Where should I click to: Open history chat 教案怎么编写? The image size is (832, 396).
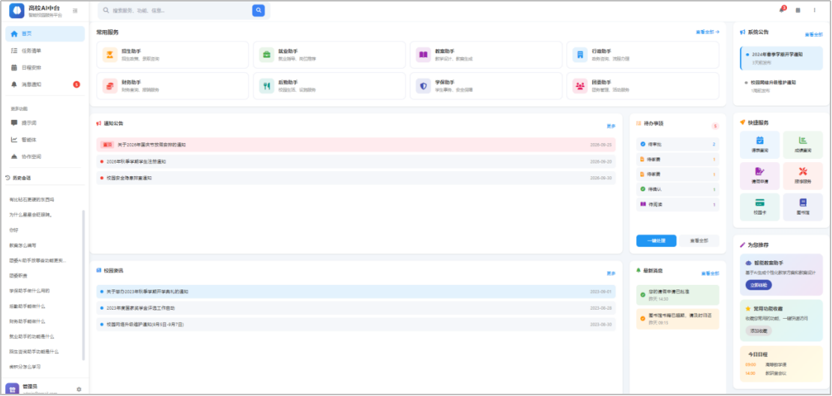pos(22,245)
